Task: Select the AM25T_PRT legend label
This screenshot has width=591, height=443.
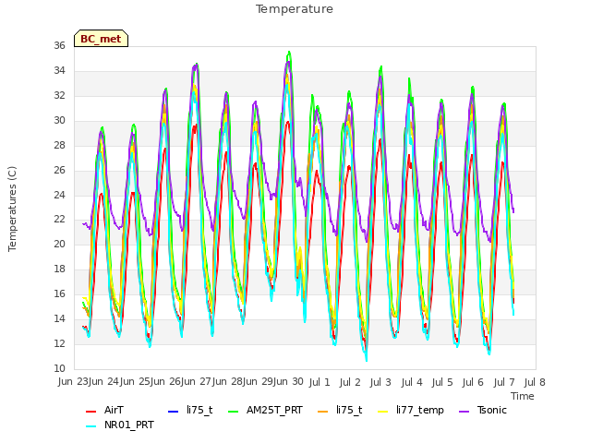Action: 274,410
